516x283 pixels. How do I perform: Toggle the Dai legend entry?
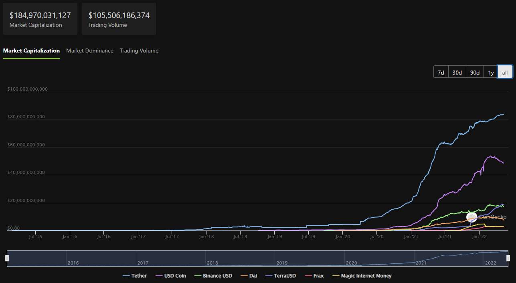249,276
